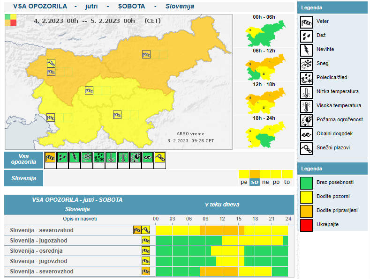Select the wind warning filter icon
The height and width of the screenshot is (279, 370).
point(50,158)
